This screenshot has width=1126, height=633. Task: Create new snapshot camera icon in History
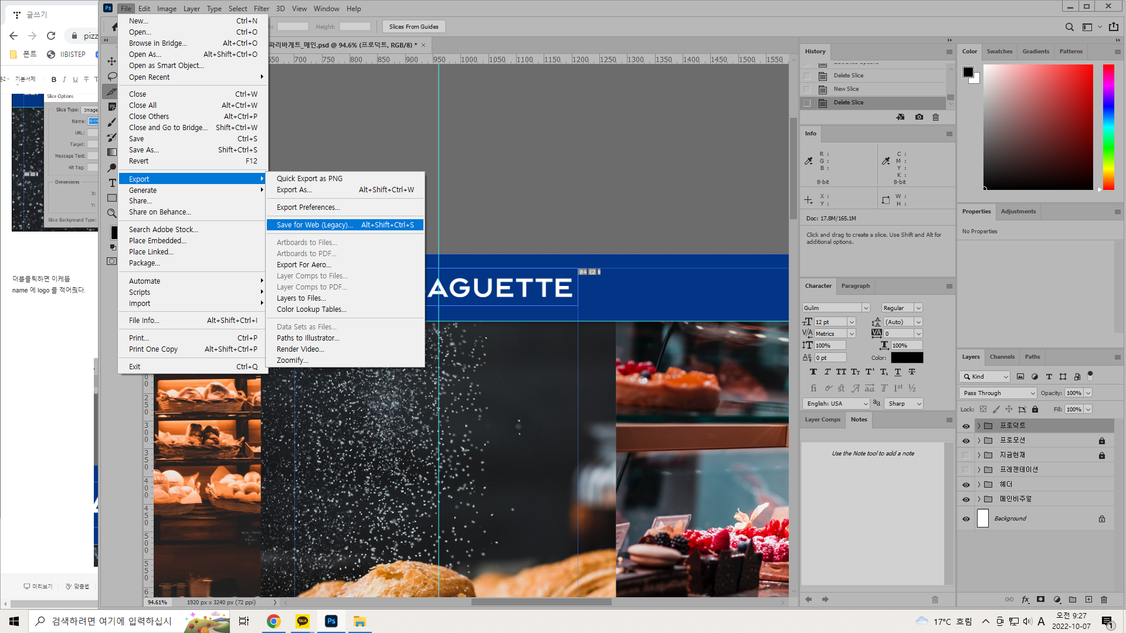[919, 117]
